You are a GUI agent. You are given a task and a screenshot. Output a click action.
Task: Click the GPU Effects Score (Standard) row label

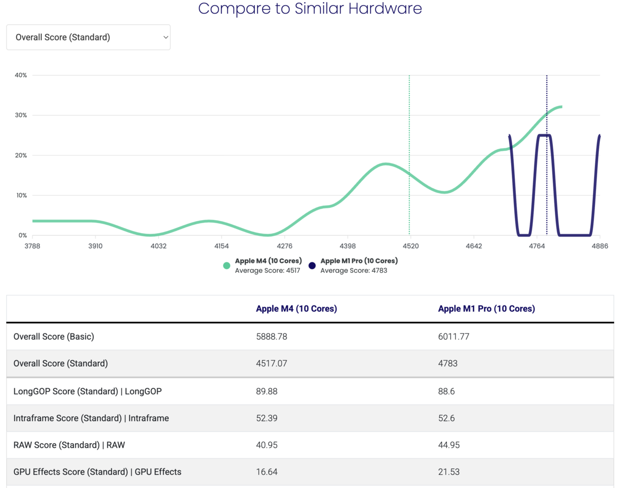(98, 472)
